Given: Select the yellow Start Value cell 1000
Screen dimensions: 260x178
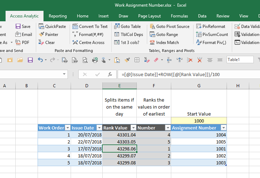Looking at the screenshot, I should tap(199, 121).
